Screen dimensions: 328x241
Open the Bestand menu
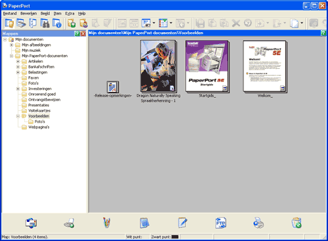pos(10,14)
